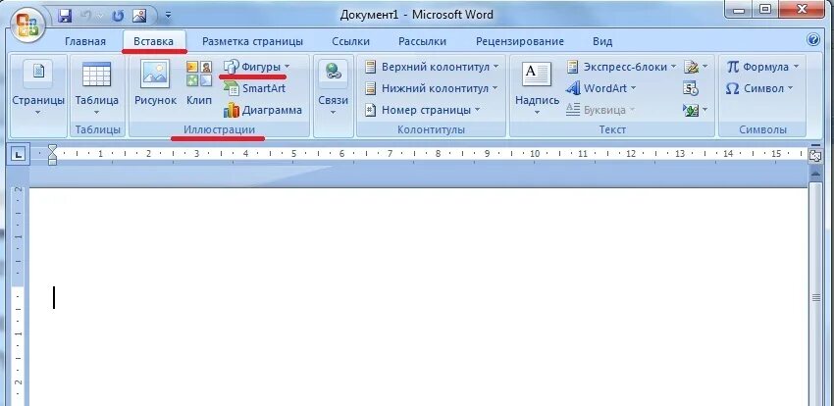The height and width of the screenshot is (406, 834).
Task: Insert an equation with Формула
Action: click(x=757, y=67)
